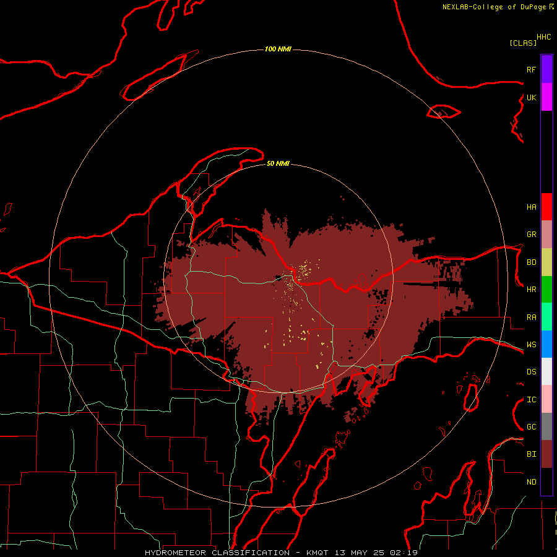Click the HR legend label

(x=531, y=290)
